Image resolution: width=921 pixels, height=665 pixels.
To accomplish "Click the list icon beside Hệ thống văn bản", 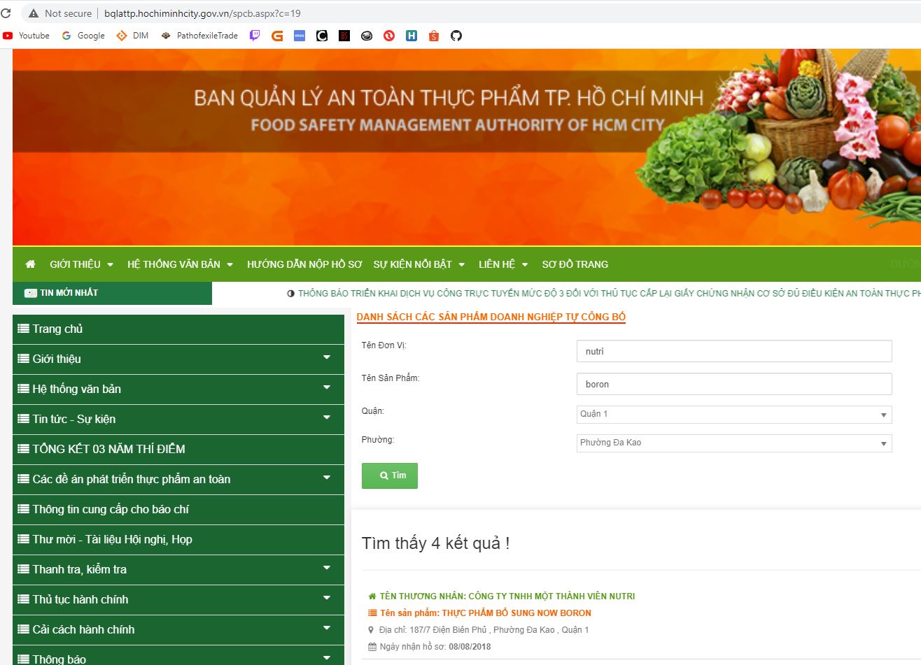I will [24, 389].
